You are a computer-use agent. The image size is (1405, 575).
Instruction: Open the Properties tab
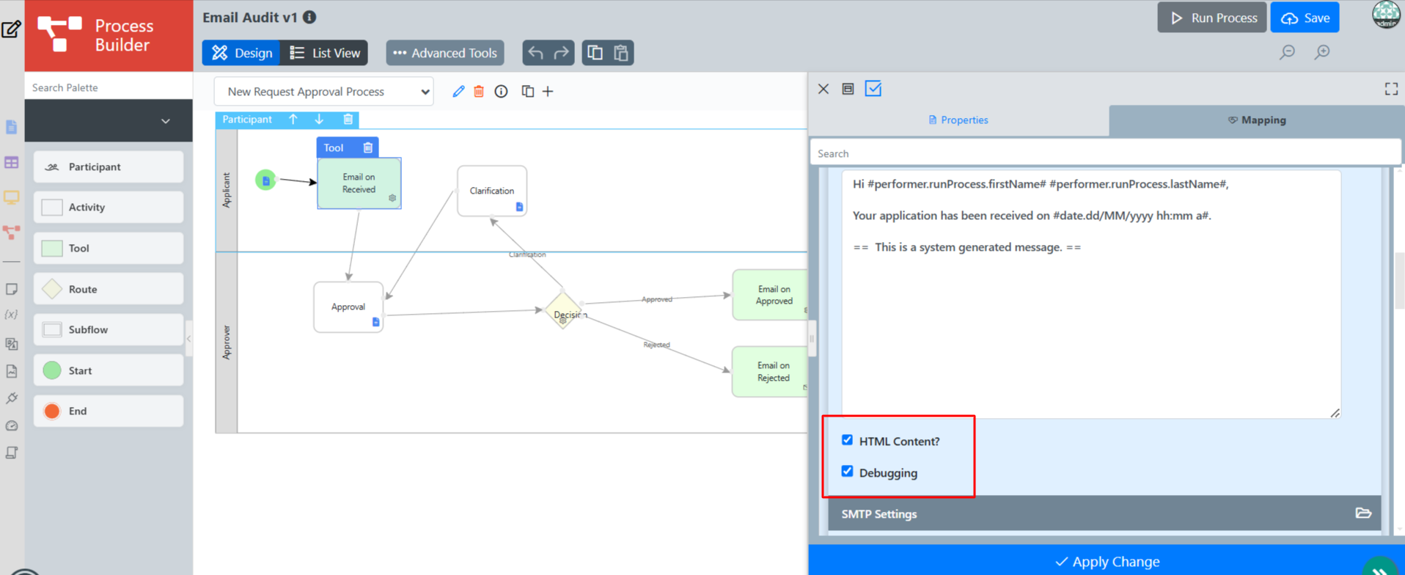pos(958,120)
